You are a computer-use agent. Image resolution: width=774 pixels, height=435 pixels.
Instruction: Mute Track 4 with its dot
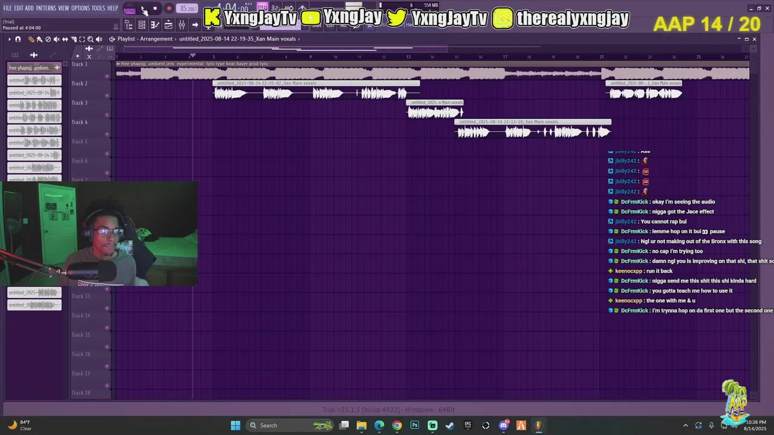coord(107,134)
